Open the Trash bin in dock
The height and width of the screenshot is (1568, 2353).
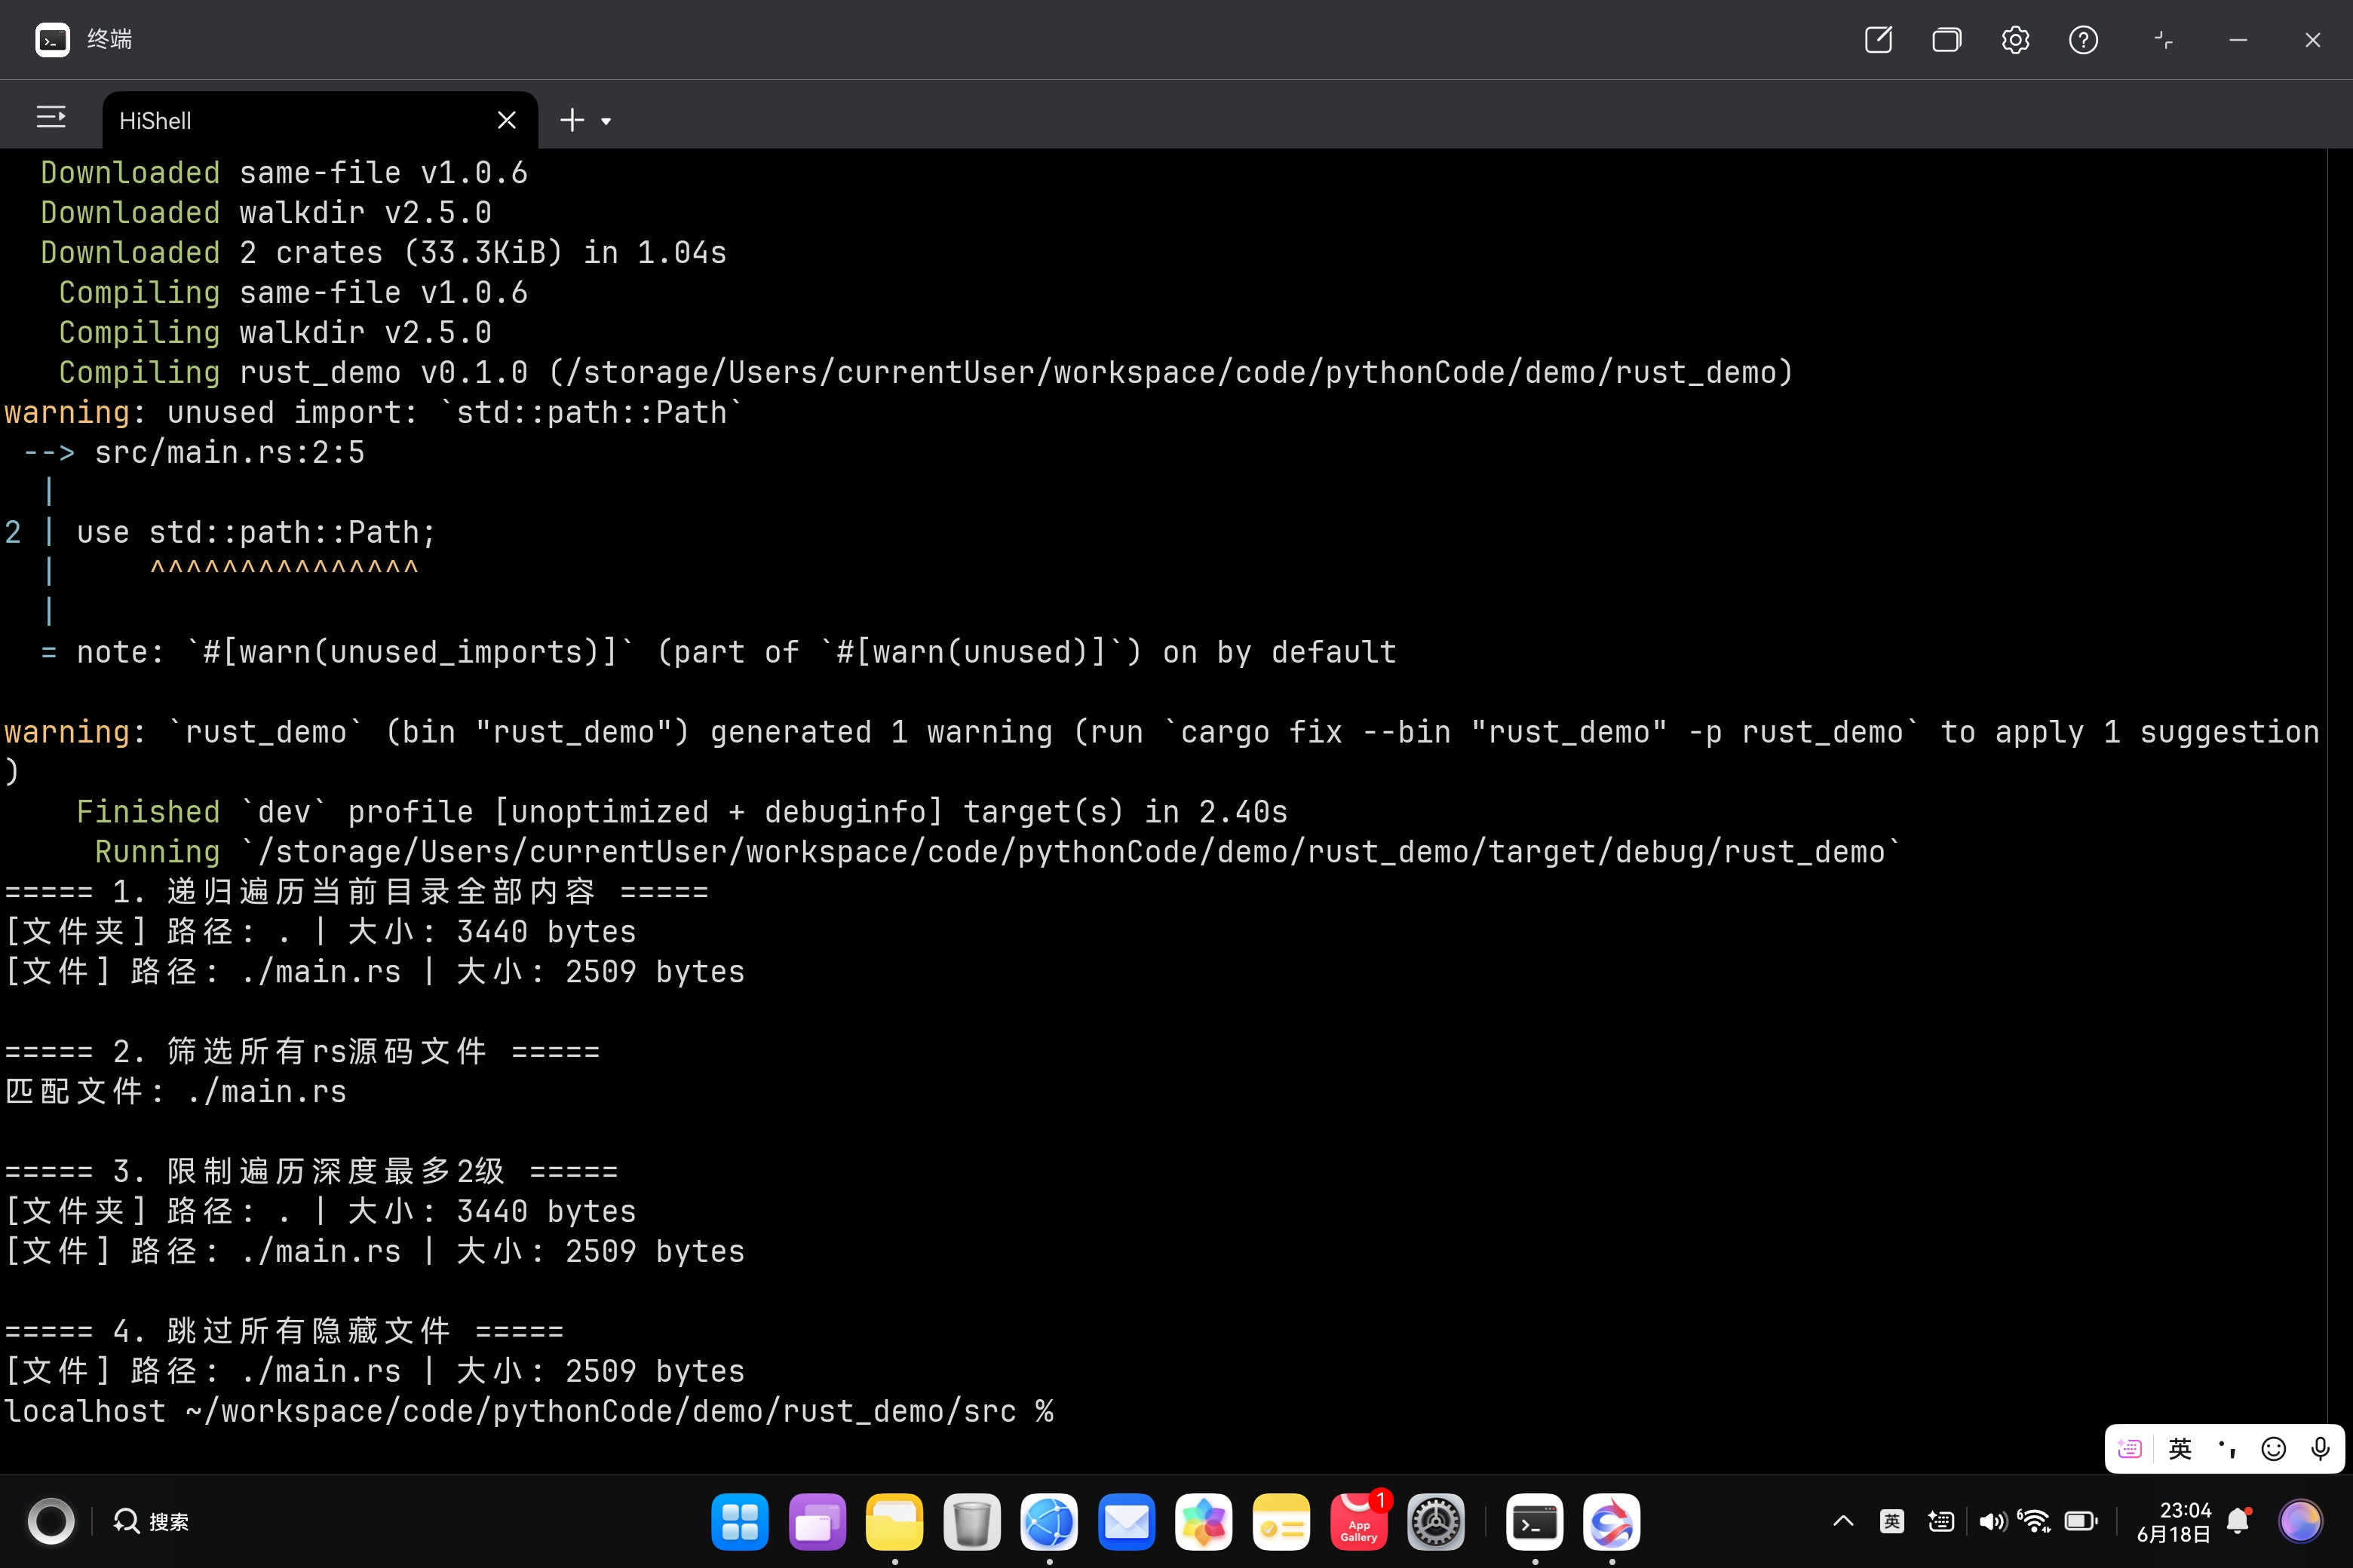(x=971, y=1522)
